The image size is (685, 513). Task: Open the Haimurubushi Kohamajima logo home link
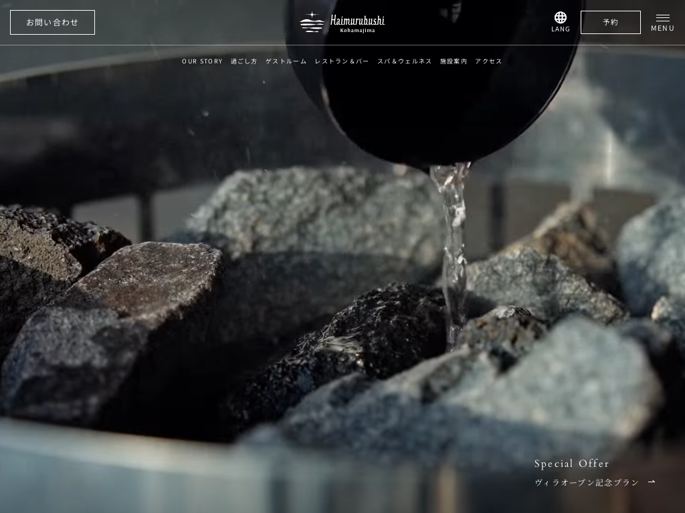pyautogui.click(x=342, y=22)
